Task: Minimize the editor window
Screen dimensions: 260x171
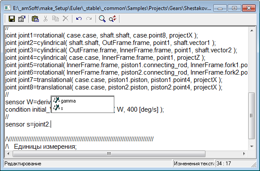Action: pos(220,8)
